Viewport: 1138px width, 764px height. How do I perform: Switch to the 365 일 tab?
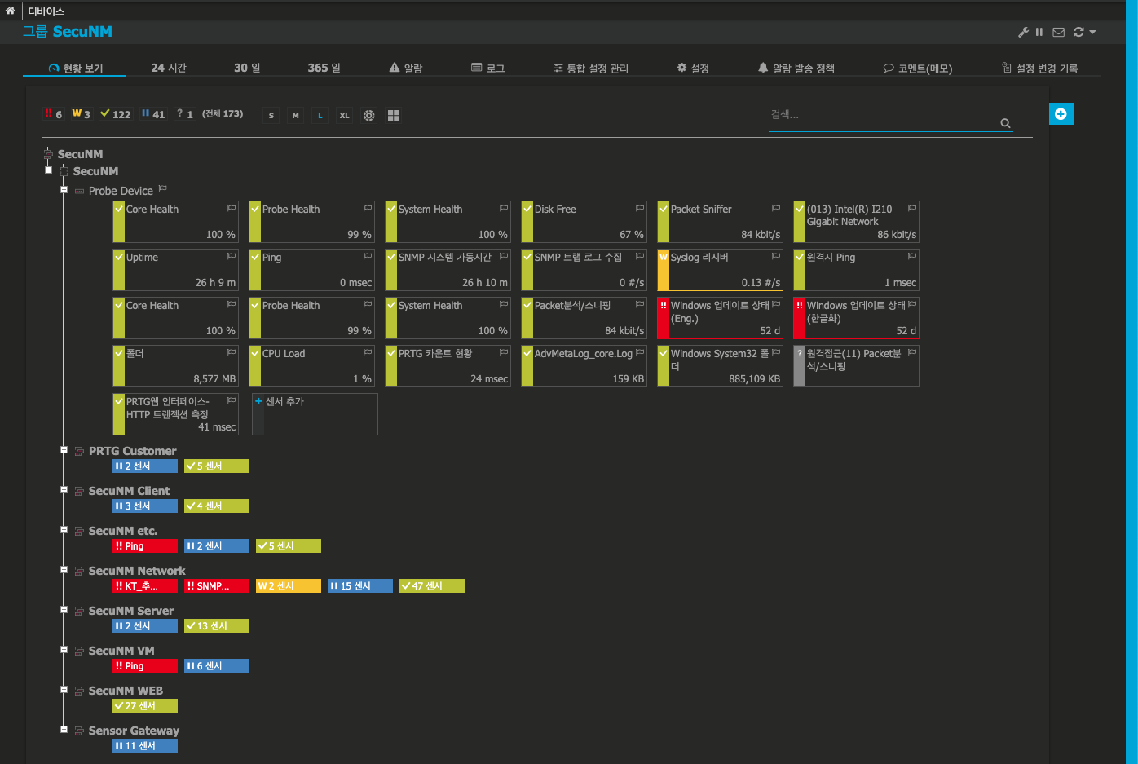coord(324,68)
